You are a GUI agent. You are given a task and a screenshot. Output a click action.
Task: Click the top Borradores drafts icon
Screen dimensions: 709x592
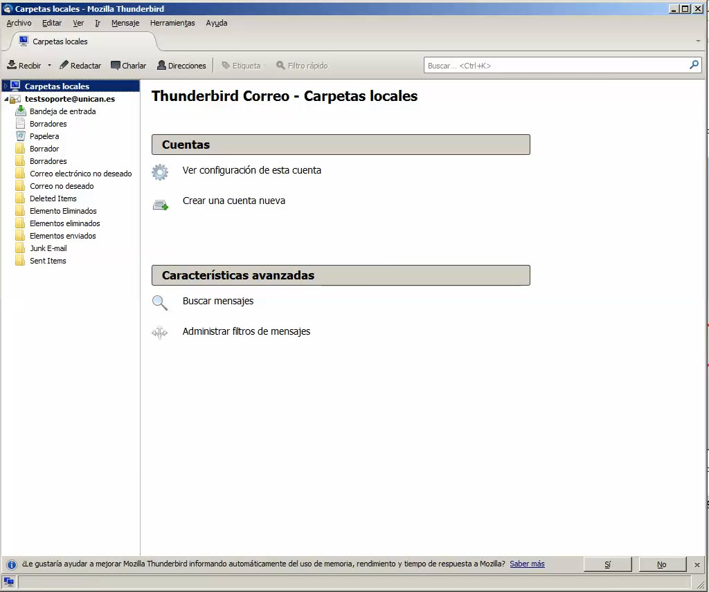coord(20,124)
